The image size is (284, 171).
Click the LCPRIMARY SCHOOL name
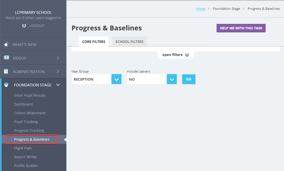click(33, 13)
